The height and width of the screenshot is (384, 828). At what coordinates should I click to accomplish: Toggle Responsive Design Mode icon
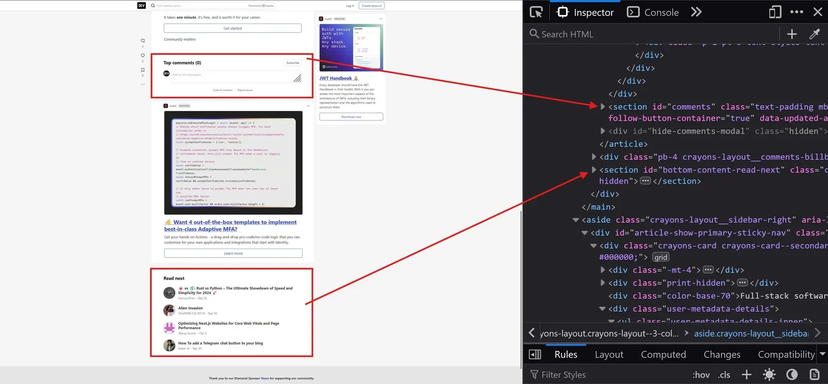[775, 12]
